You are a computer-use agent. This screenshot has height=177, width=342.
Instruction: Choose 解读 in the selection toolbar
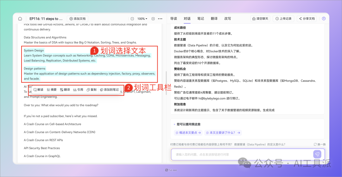point(38,90)
